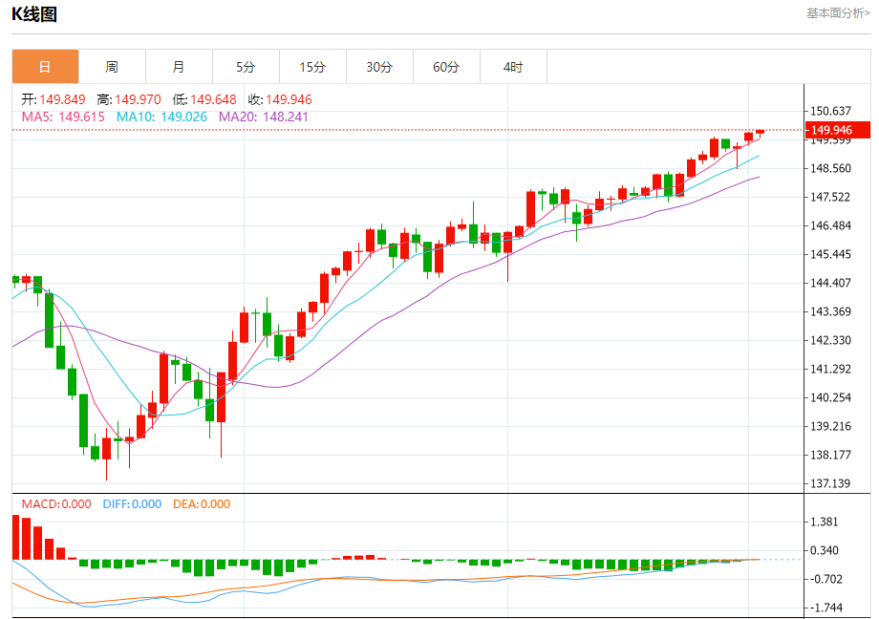Image resolution: width=879 pixels, height=619 pixels.
Task: Open the 4时 interval tab
Action: click(513, 67)
